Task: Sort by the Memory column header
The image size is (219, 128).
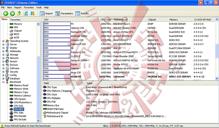Action: tap(180, 20)
